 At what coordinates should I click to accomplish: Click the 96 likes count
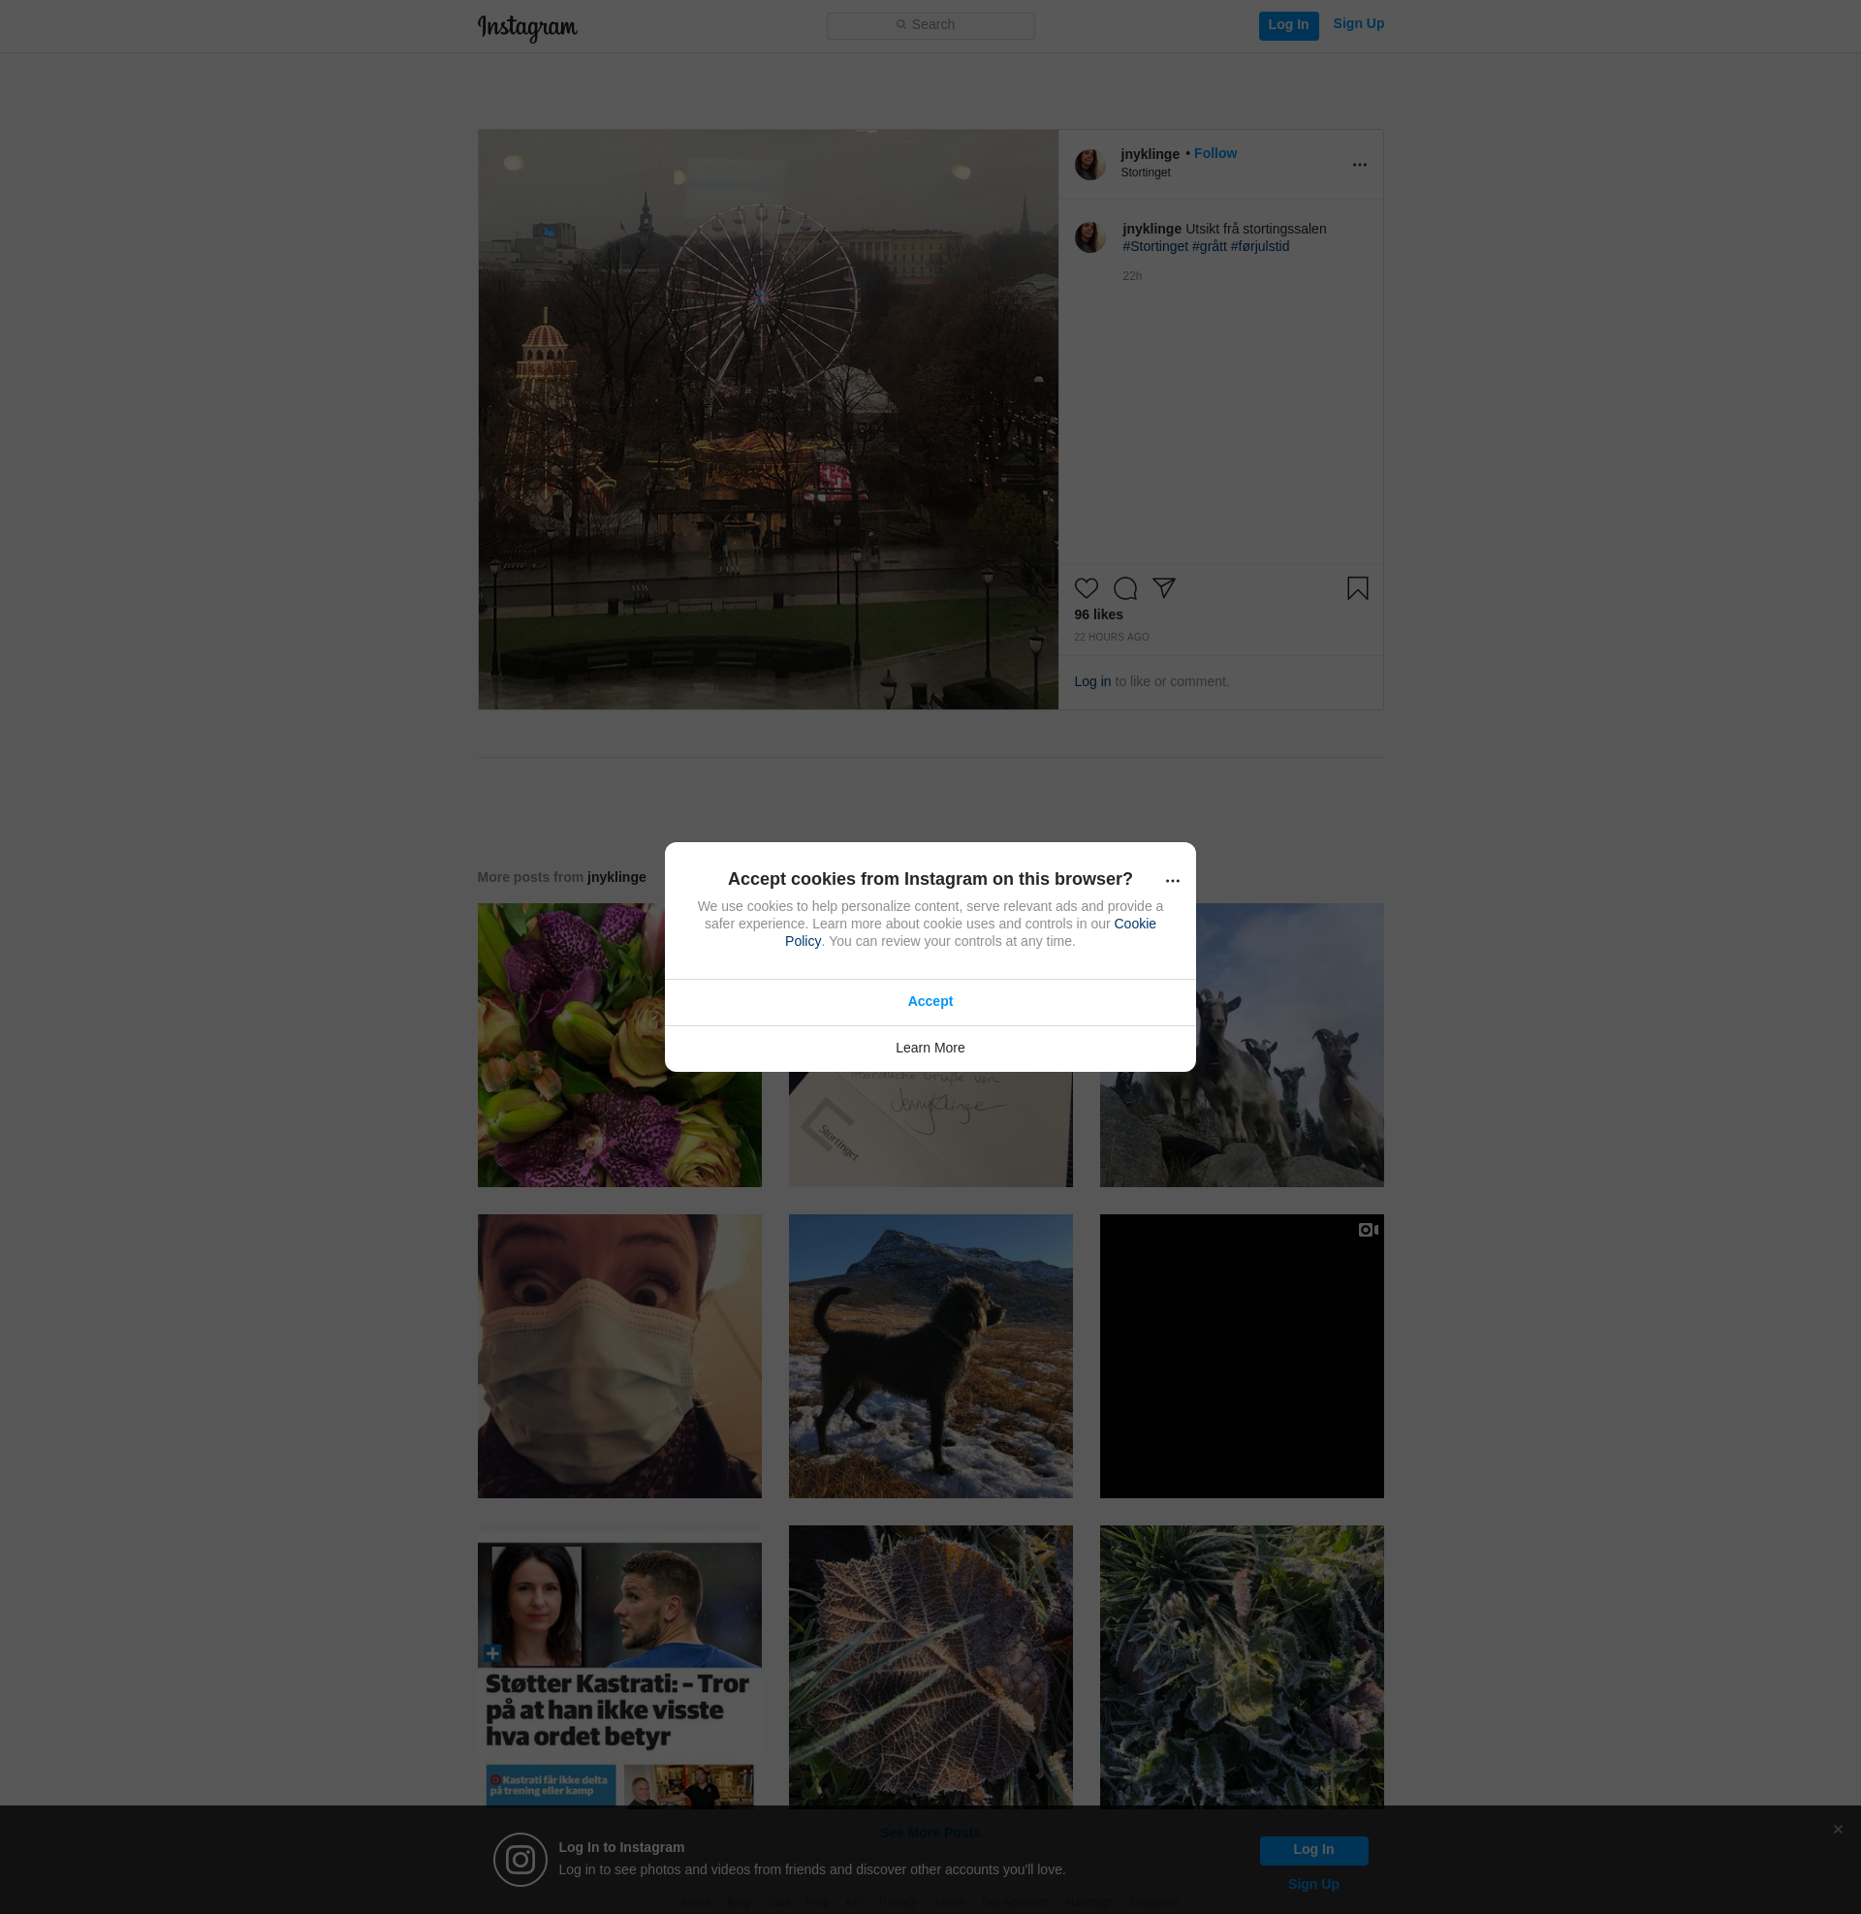1097,614
